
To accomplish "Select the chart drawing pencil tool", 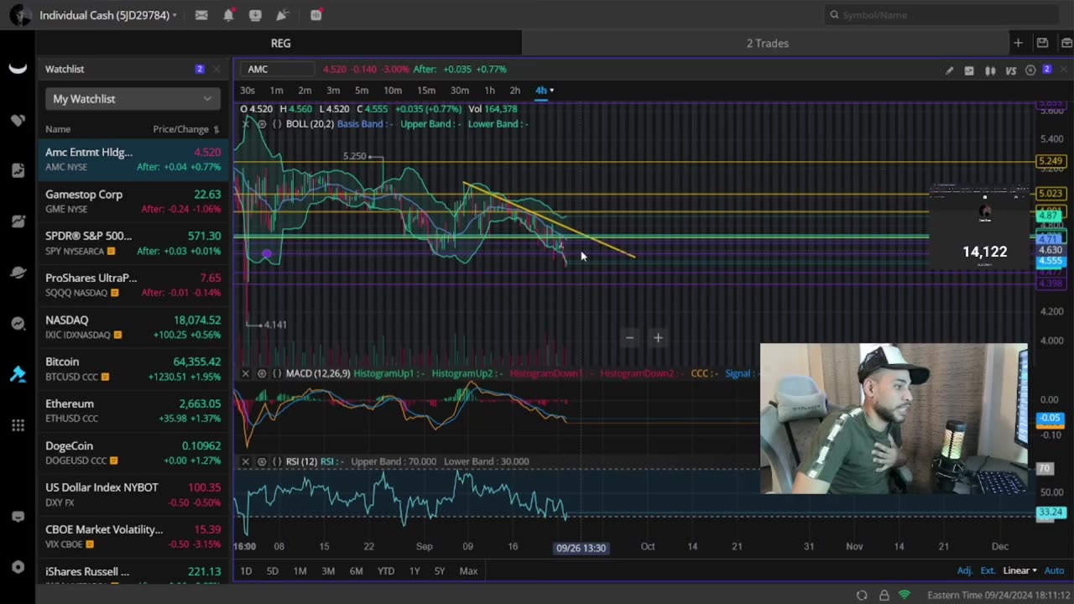I will (x=949, y=70).
